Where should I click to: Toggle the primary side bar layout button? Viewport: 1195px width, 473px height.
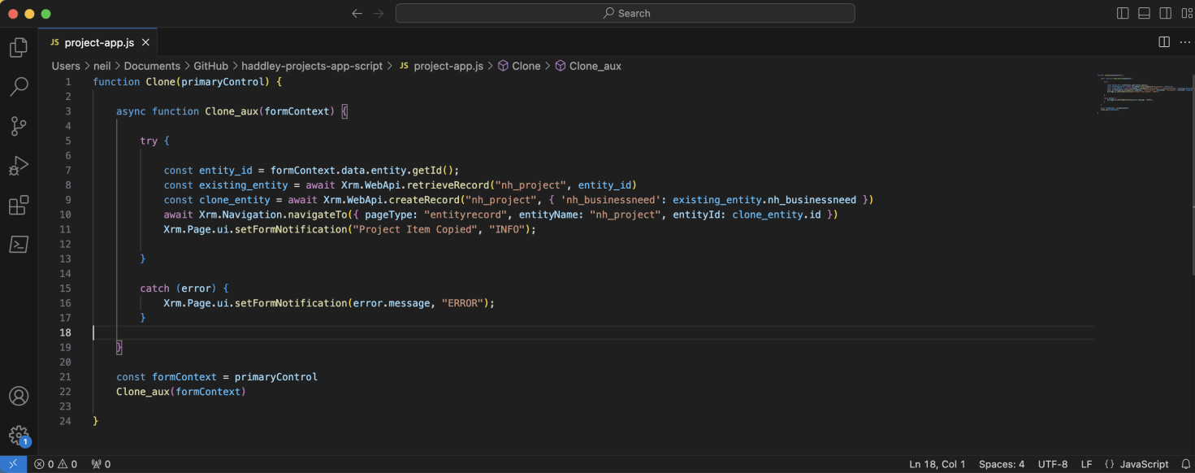1123,13
